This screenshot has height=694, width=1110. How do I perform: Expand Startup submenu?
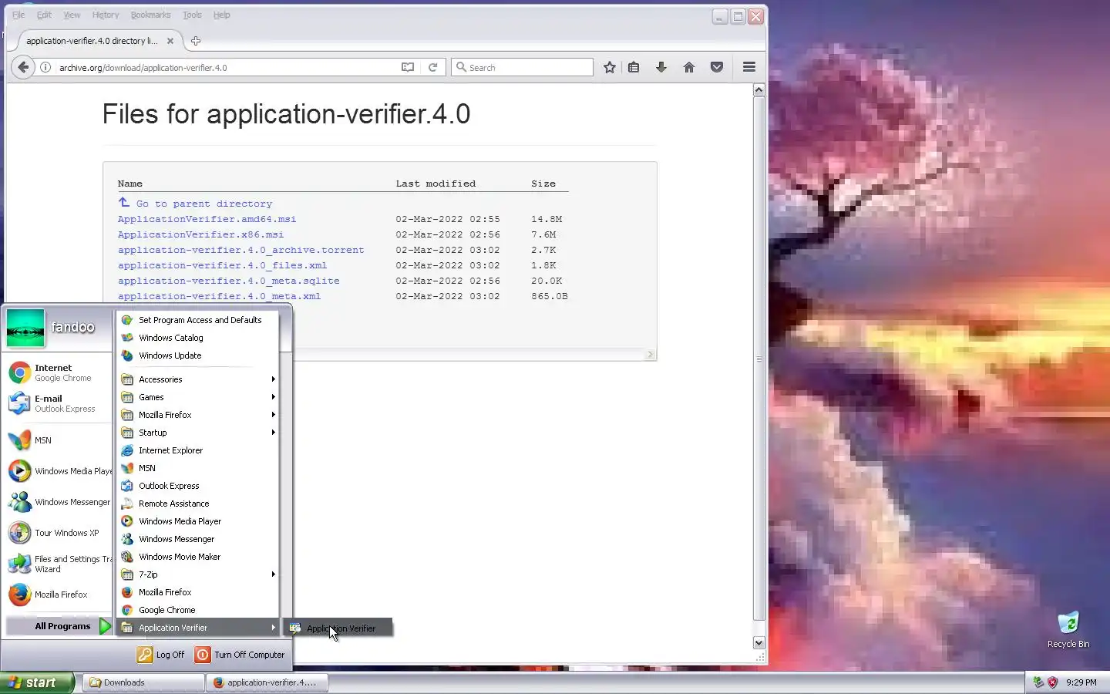pos(198,433)
